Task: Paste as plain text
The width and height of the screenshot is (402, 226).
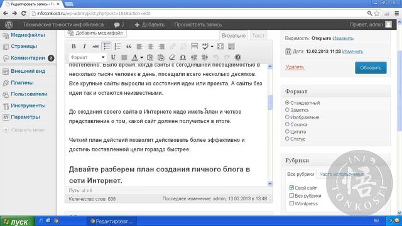Action: coord(150,57)
